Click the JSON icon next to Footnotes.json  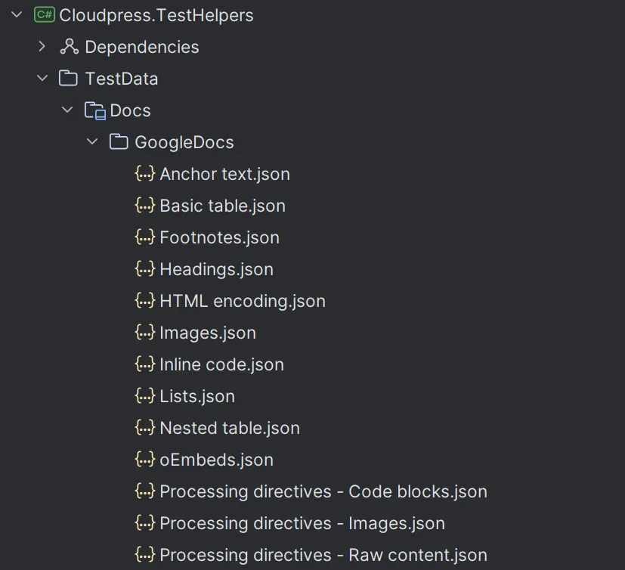click(144, 237)
